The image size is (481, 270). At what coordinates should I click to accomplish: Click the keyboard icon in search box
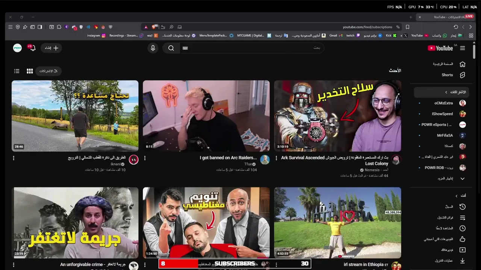pyautogui.click(x=185, y=48)
